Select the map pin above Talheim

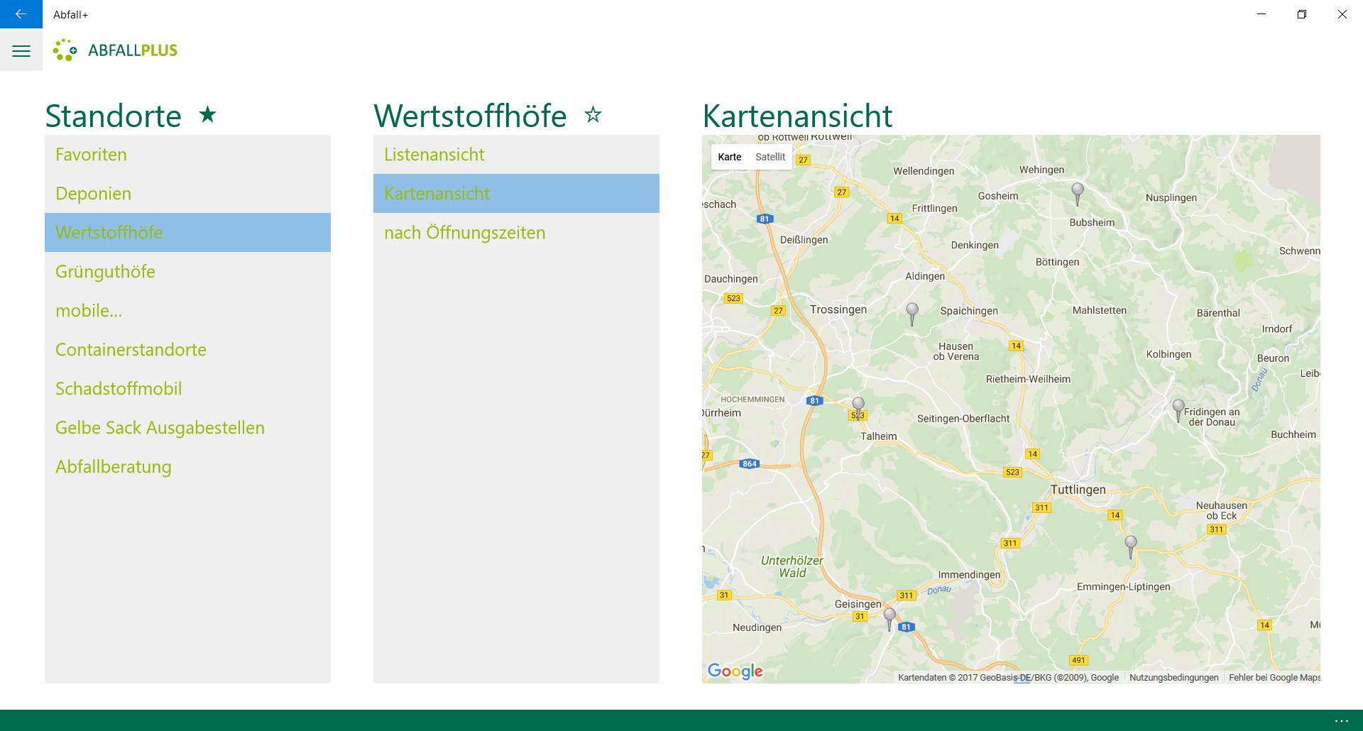[x=858, y=408]
